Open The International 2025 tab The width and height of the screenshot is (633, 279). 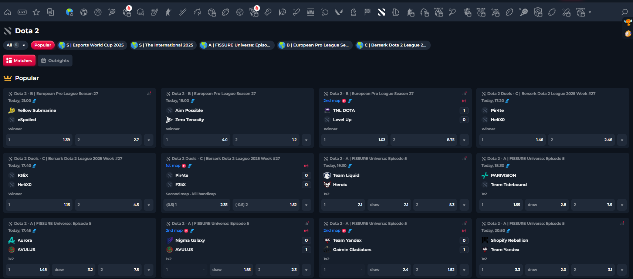[163, 45]
